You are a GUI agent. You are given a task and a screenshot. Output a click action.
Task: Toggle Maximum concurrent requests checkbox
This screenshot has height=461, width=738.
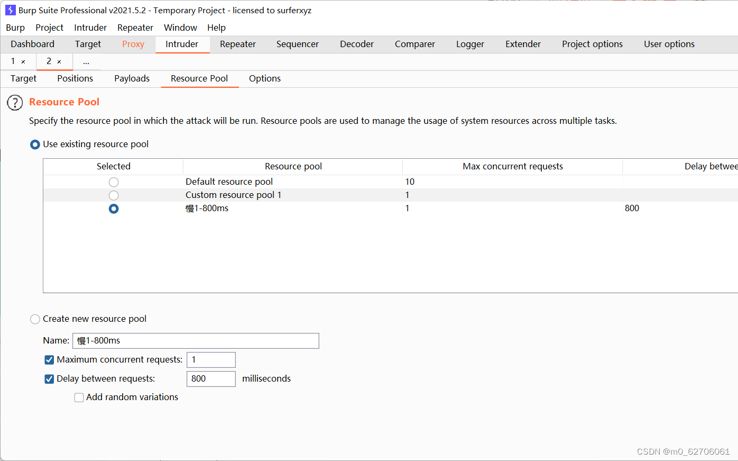pyautogui.click(x=49, y=360)
